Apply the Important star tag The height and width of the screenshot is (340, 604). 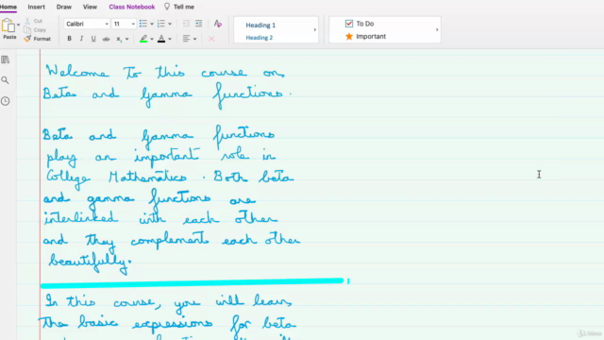[365, 36]
